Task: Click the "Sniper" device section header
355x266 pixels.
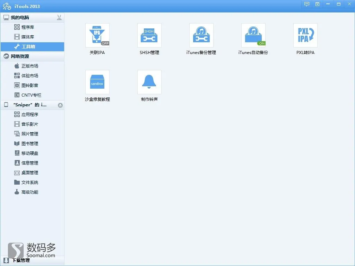Action: (x=32, y=105)
